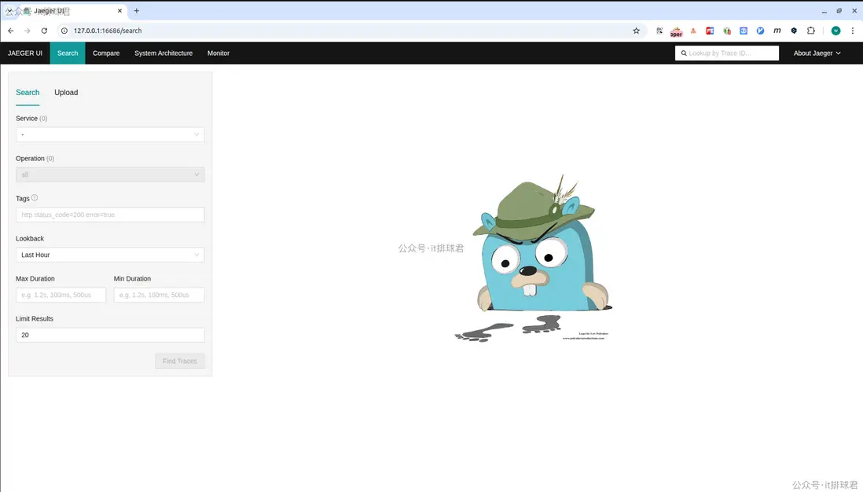Image resolution: width=863 pixels, height=492 pixels.
Task: Expand the About Jaeger menu
Action: 817,53
